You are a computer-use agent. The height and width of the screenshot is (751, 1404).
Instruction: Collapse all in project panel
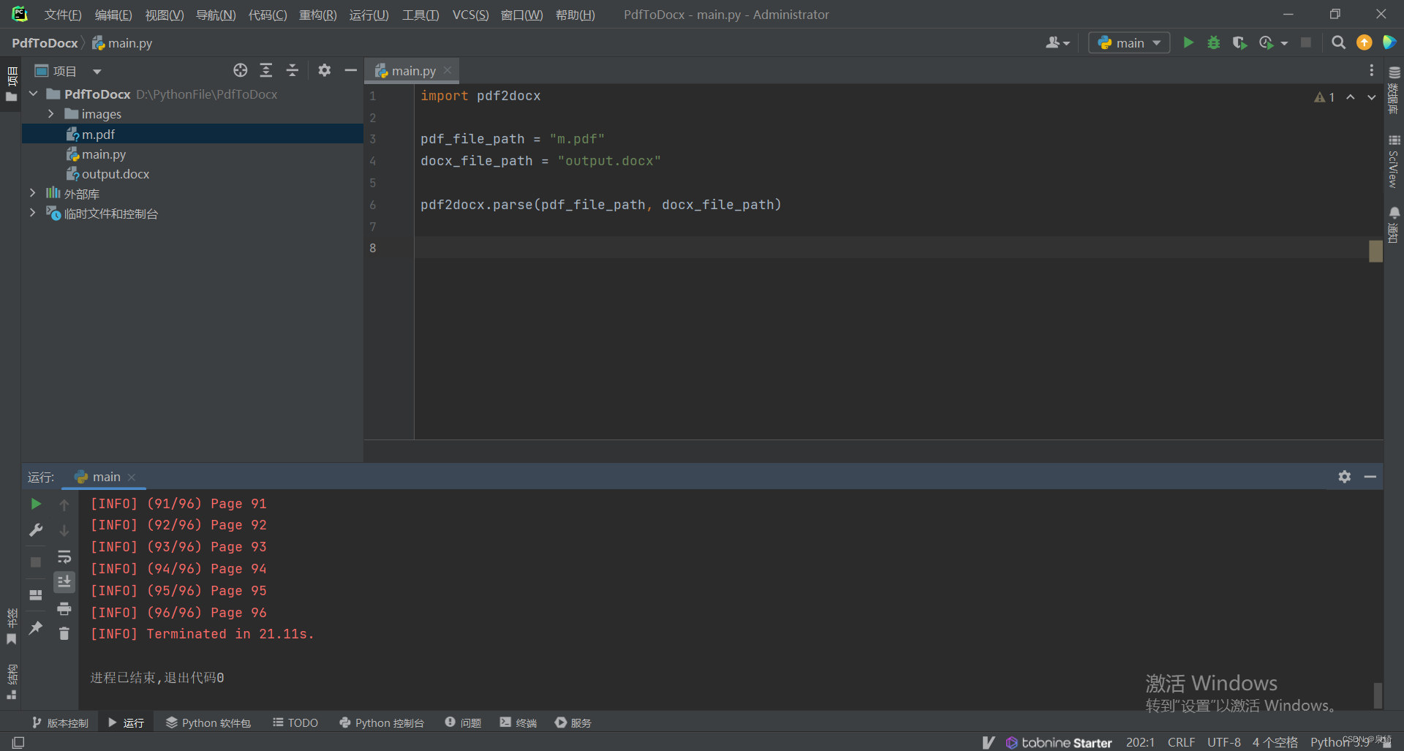[292, 70]
